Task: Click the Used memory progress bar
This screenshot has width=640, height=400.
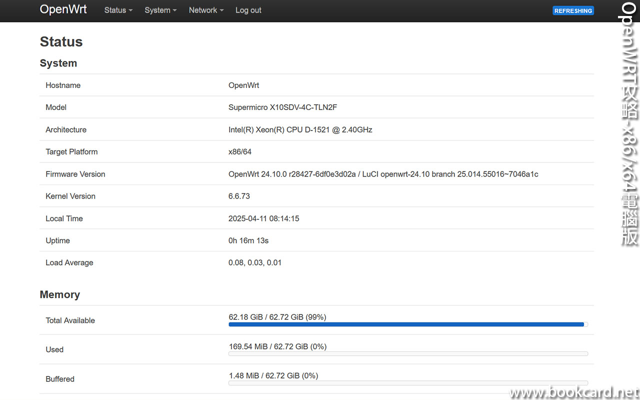Action: (407, 353)
